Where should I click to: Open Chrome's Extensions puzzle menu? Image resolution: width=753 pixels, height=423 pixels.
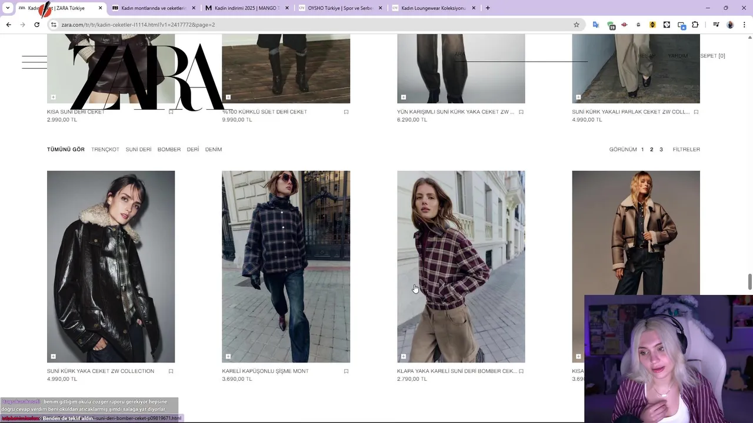(695, 25)
